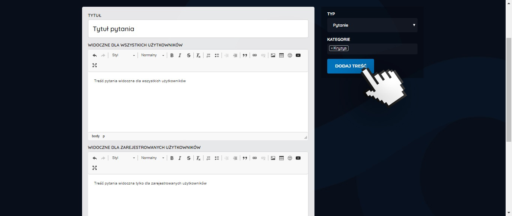Click into the all-users content text area
Image resolution: width=512 pixels, height=216 pixels.
coord(198,102)
